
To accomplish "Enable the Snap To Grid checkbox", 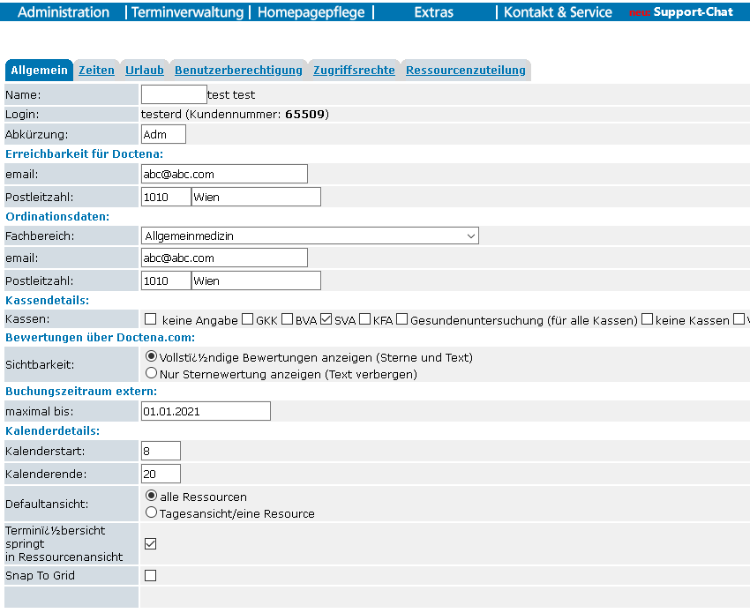I will pyautogui.click(x=150, y=576).
